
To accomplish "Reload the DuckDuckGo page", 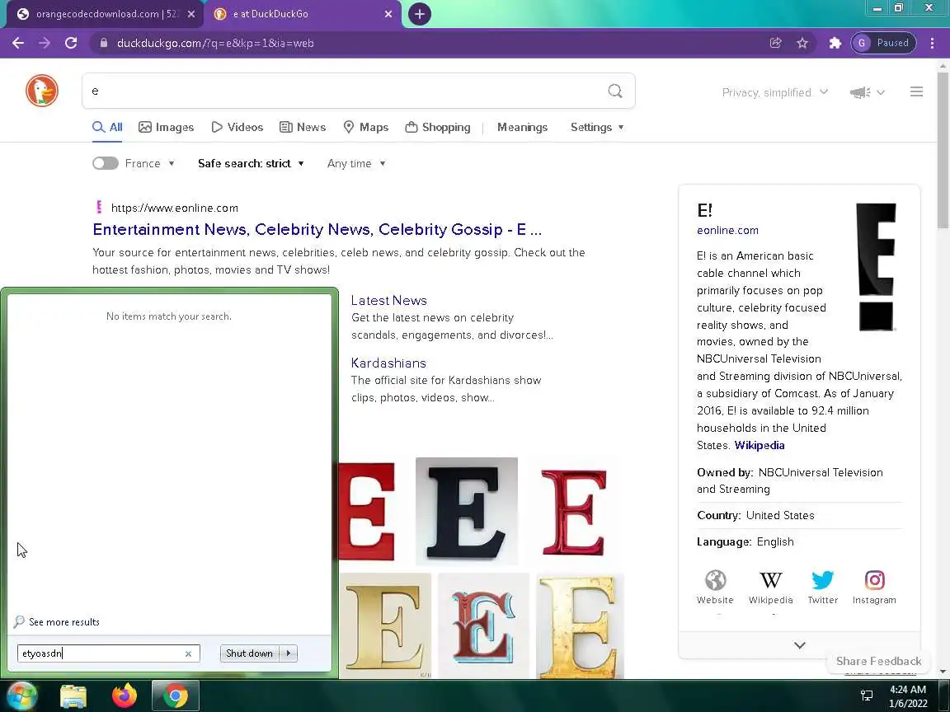I will [71, 43].
